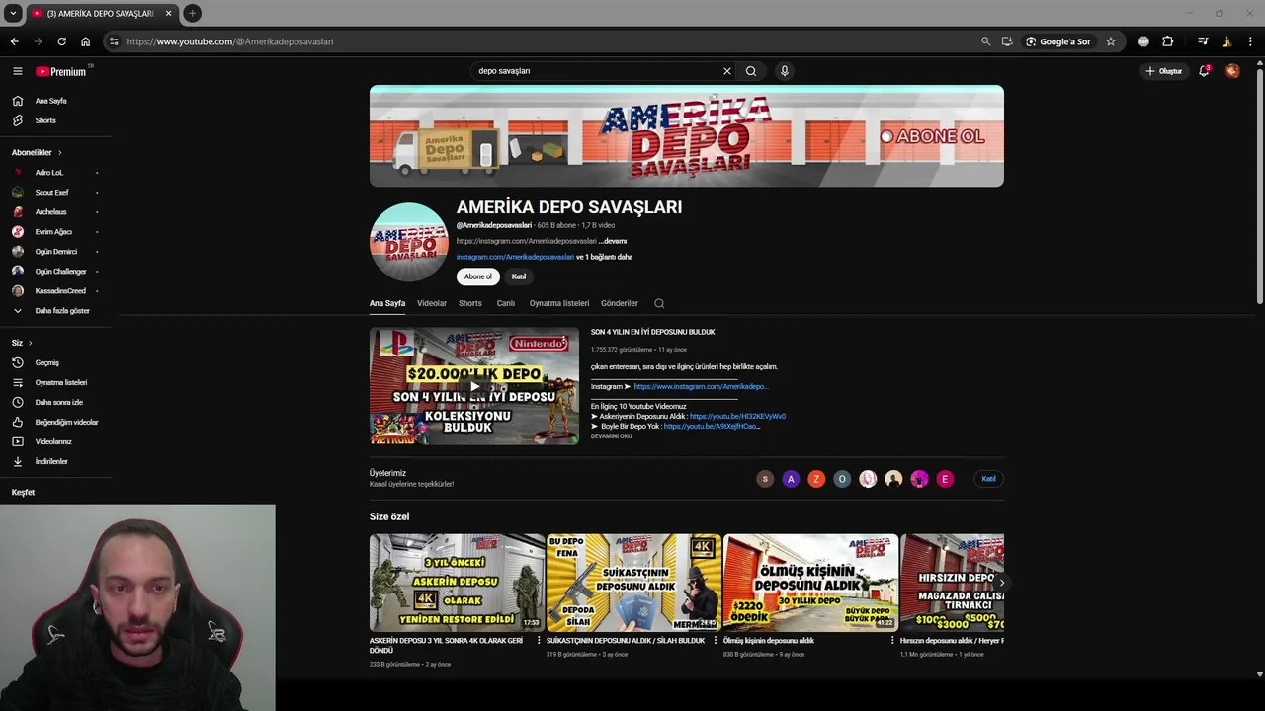Image resolution: width=1265 pixels, height=711 pixels.
Task: Click the SON 4 YILIN EN İYİ DEPOSUNU BULDUK title
Action: tap(653, 332)
